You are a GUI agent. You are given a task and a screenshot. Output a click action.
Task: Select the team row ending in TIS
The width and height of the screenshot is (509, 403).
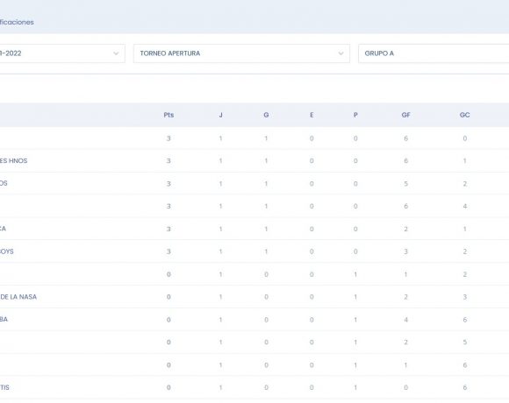pyautogui.click(x=254, y=388)
